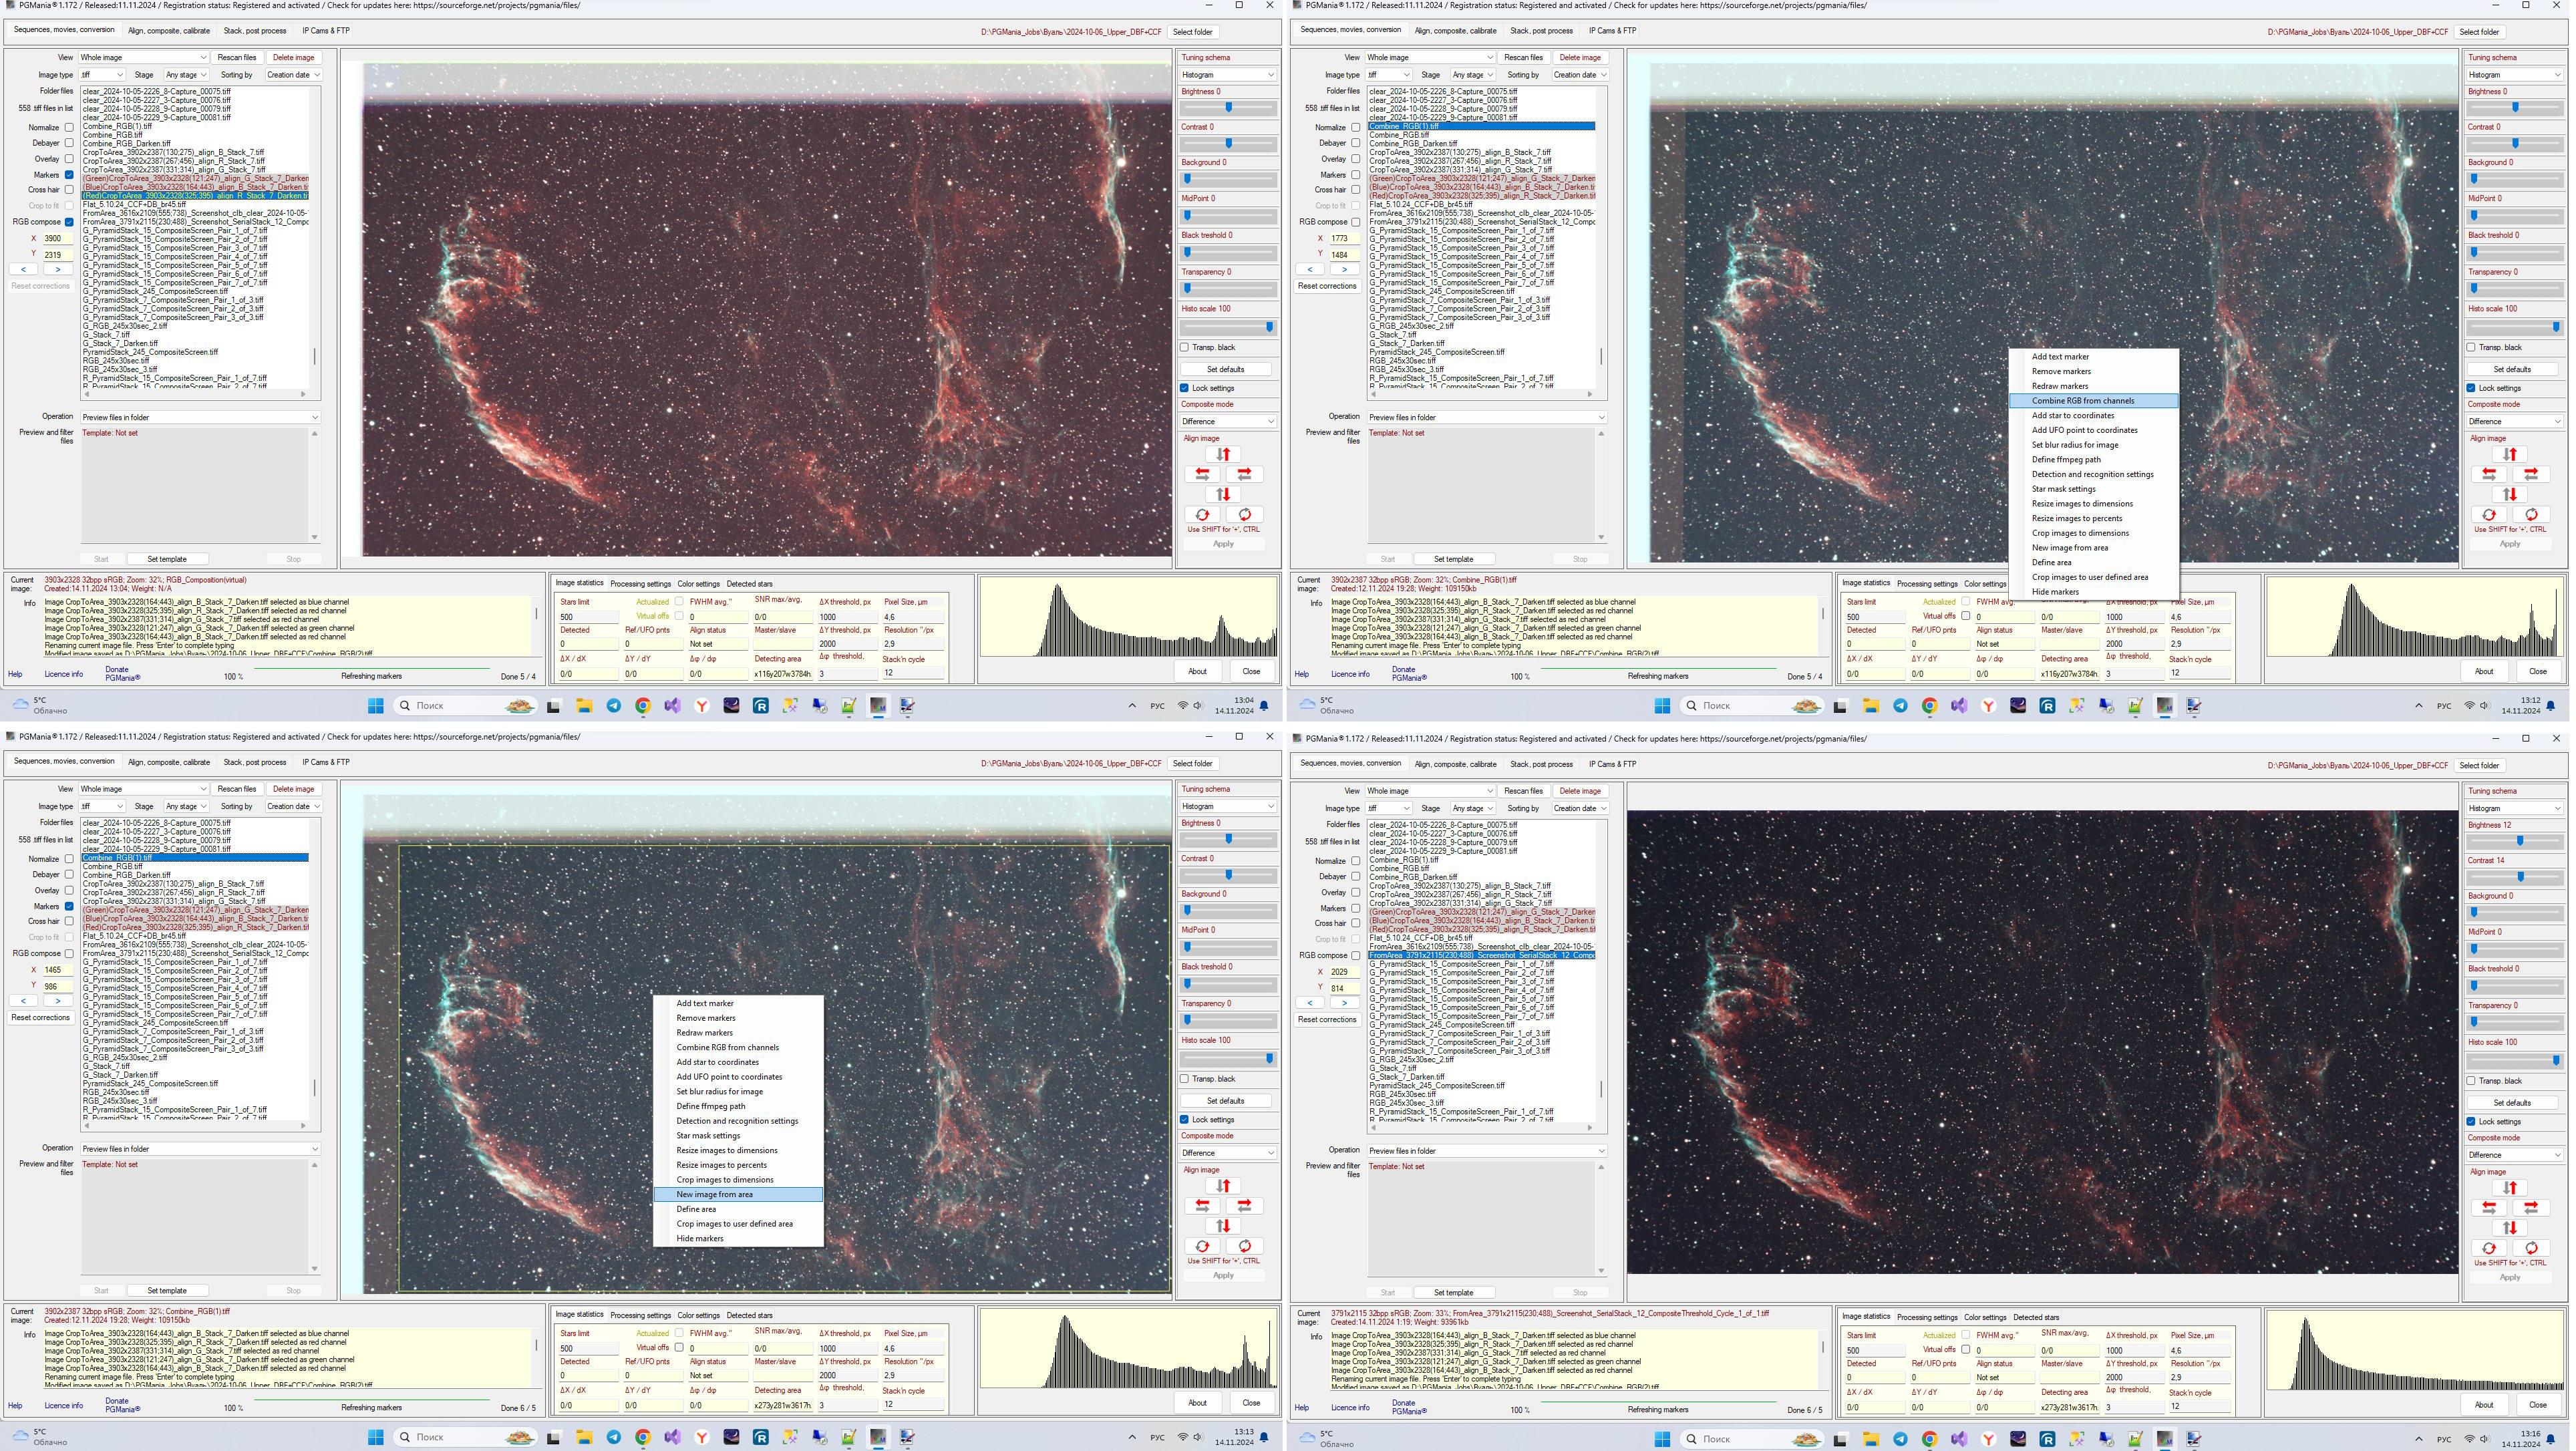Click counterclockwise rotate icon in window clocked 13:12
This screenshot has width=2576, height=1451.
tap(2489, 515)
